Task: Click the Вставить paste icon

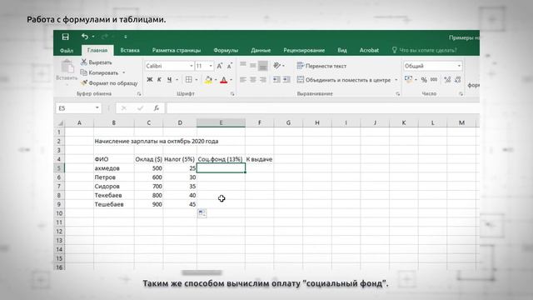Action: pos(67,67)
